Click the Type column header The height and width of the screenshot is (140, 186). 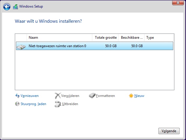point(159,38)
